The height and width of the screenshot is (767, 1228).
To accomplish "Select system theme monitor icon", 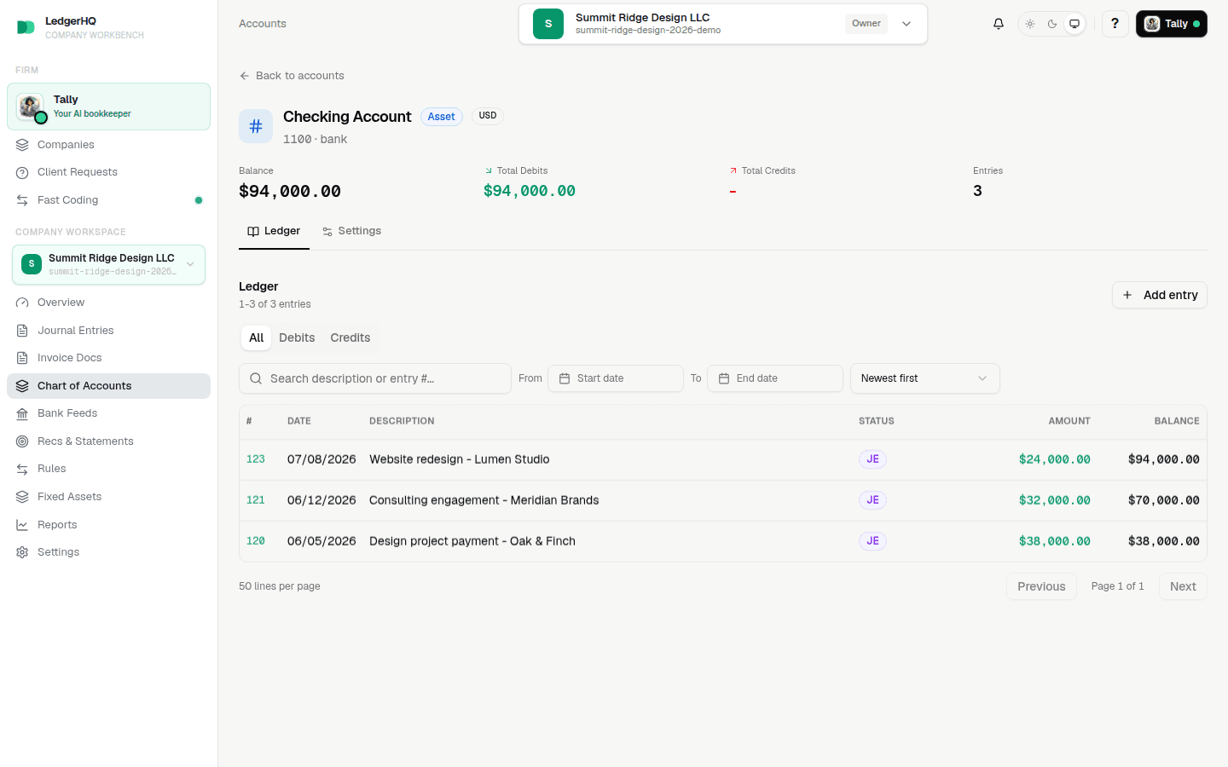I will (1074, 24).
